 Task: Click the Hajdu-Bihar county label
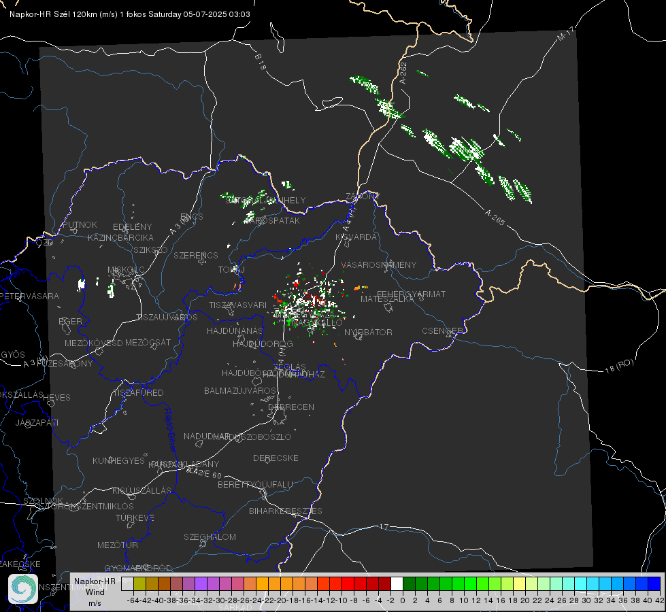(x=169, y=429)
